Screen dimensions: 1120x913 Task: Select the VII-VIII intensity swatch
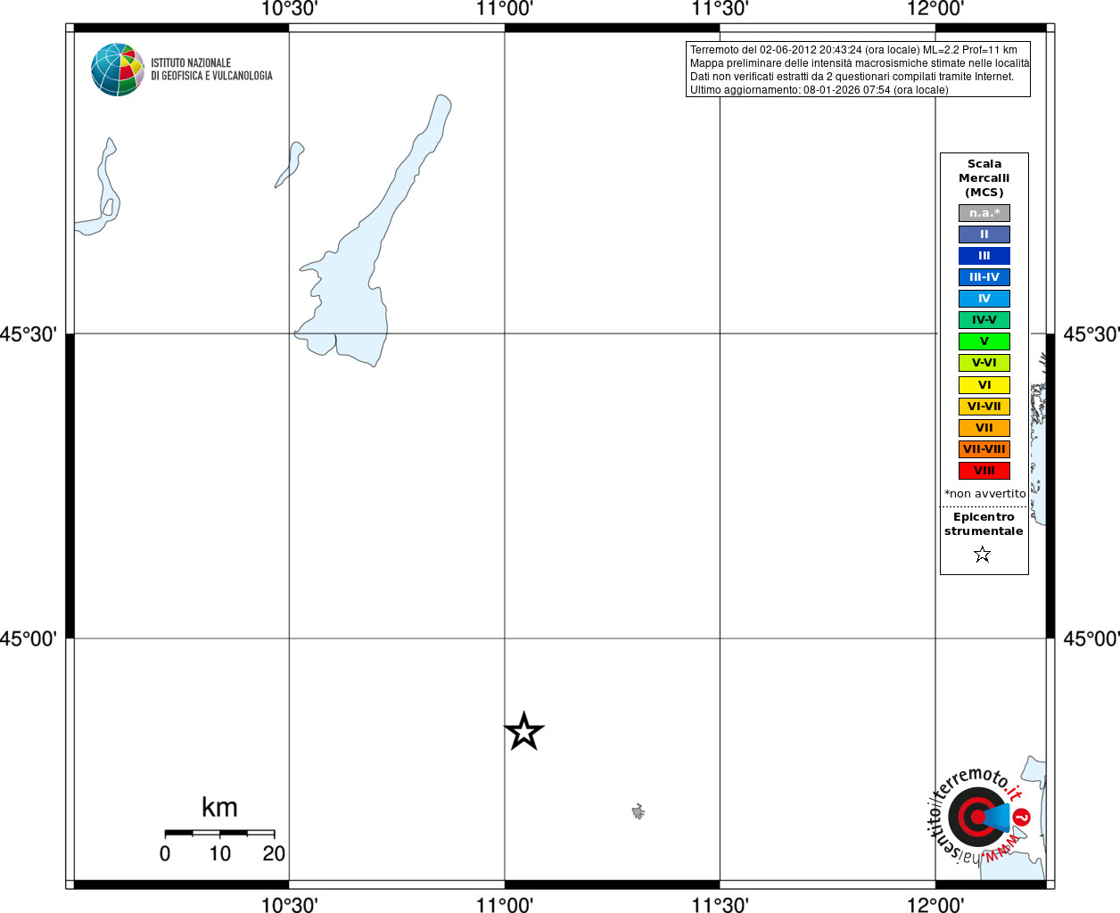tap(984, 449)
